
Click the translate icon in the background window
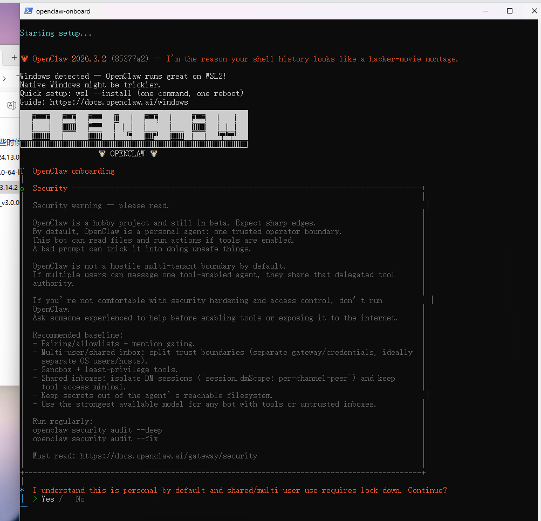(12, 105)
